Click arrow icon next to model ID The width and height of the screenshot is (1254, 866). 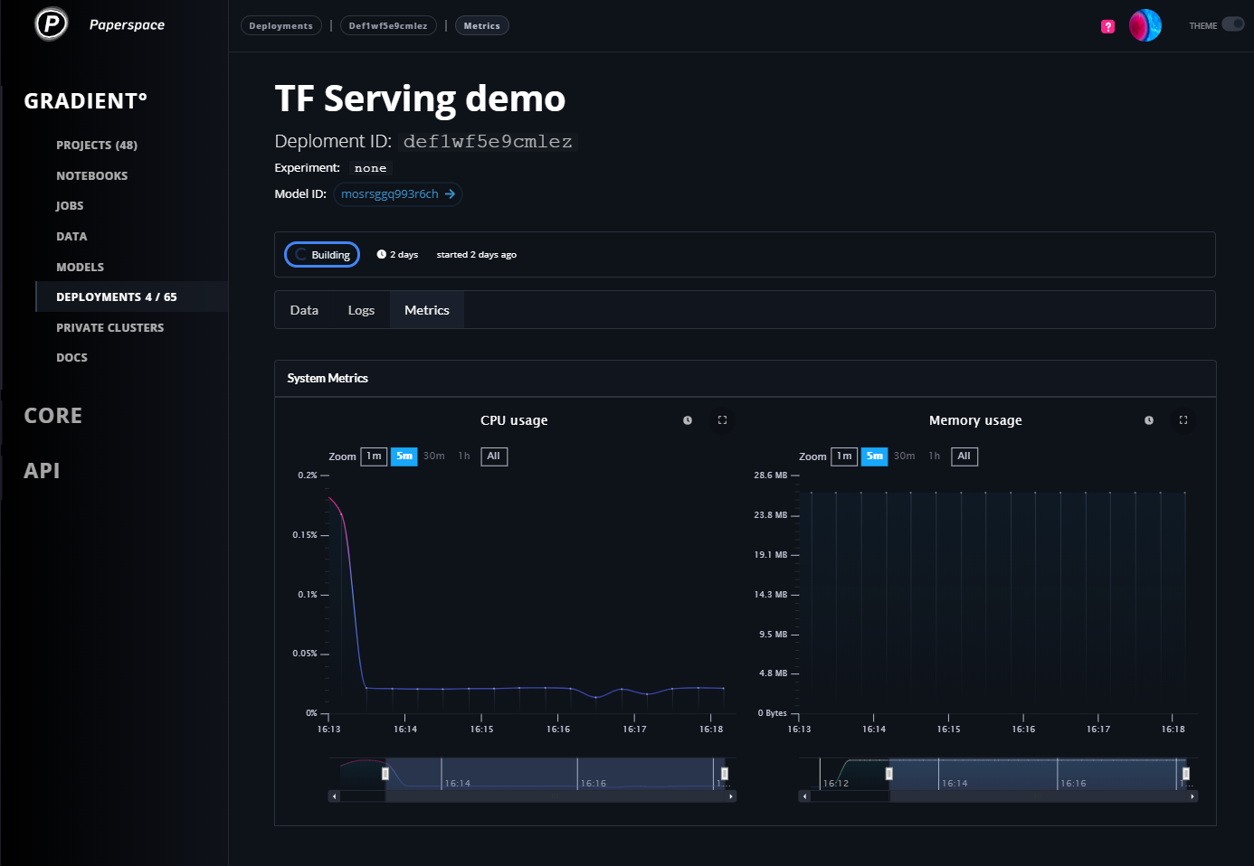(x=450, y=194)
